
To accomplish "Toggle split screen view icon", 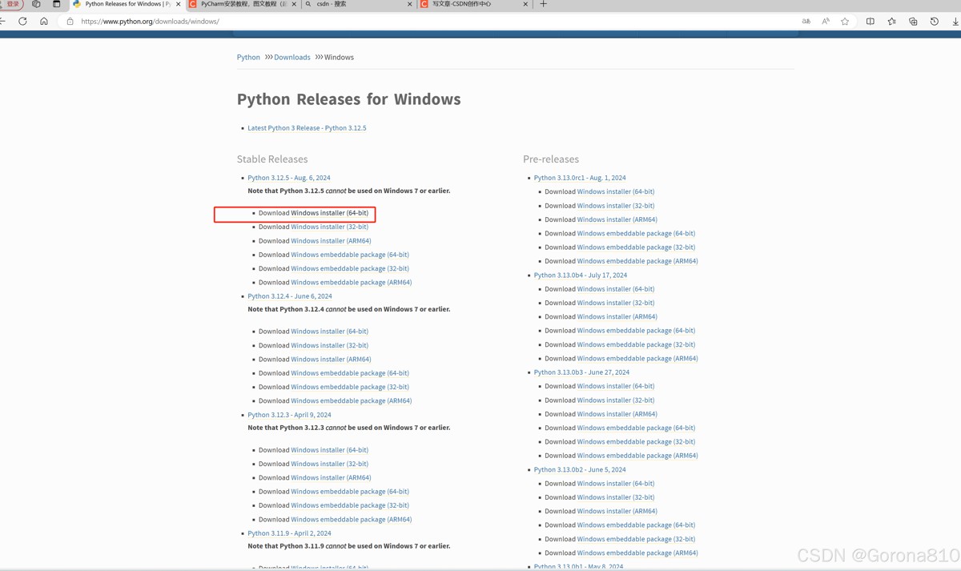I will [871, 22].
